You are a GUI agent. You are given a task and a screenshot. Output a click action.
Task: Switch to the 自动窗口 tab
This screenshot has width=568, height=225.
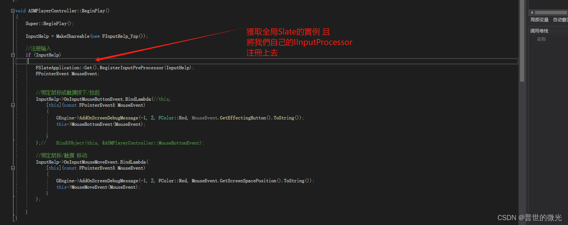click(560, 19)
